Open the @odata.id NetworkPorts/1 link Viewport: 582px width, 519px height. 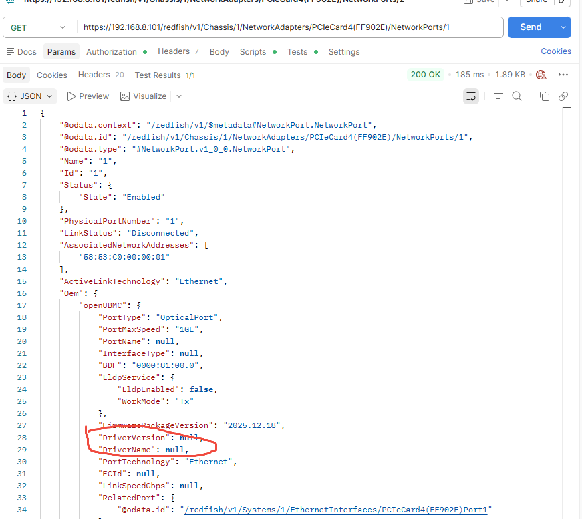pos(295,137)
